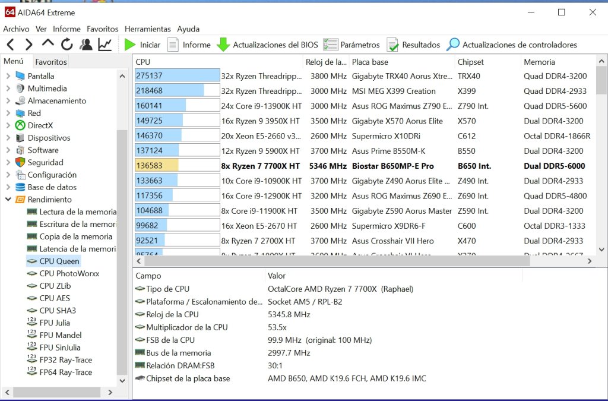Start the benchmark with Iniciar
The width and height of the screenshot is (608, 401).
click(142, 45)
